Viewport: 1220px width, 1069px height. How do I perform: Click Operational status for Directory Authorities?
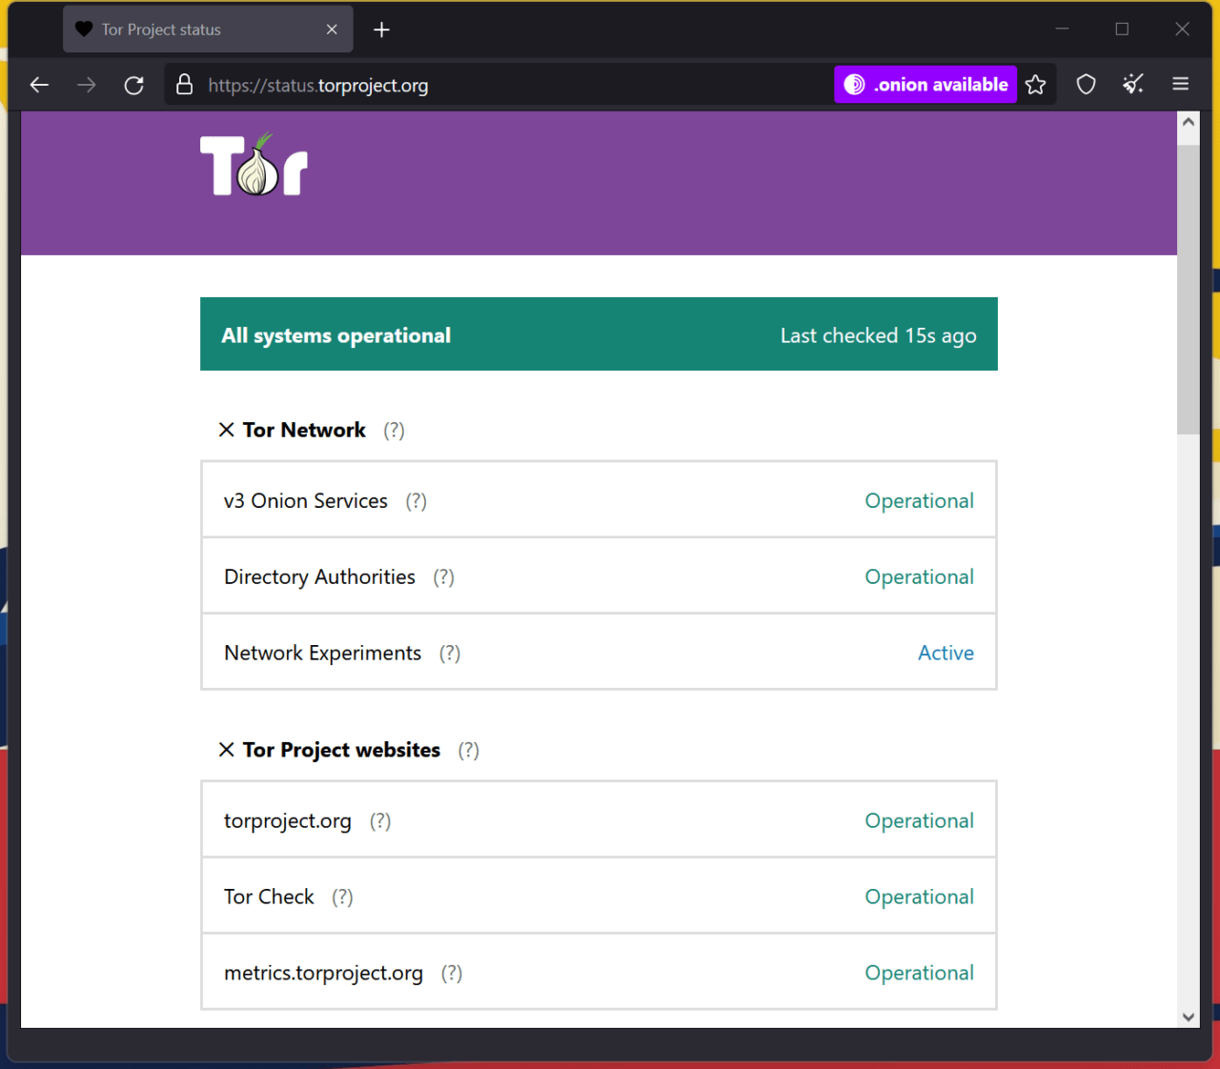tap(919, 577)
